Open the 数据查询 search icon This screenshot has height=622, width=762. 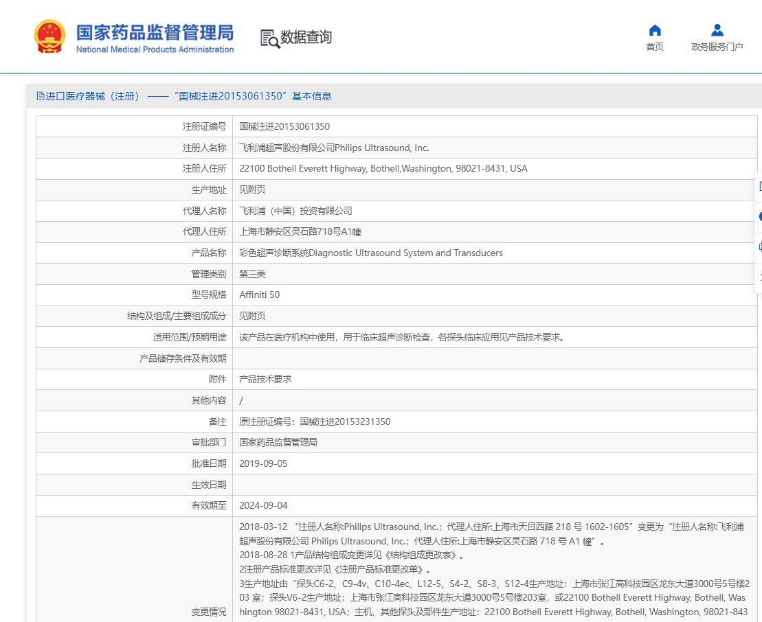coord(270,39)
